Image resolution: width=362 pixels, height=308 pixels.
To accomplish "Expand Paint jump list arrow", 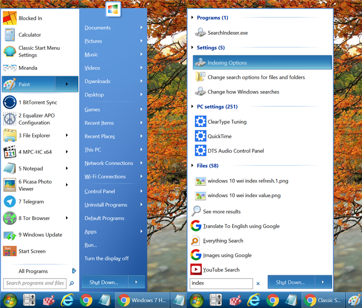I will [x=67, y=84].
